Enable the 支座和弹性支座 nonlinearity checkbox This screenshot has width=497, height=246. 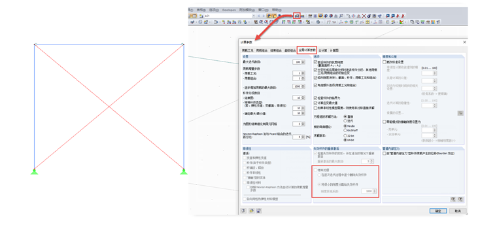245,158
